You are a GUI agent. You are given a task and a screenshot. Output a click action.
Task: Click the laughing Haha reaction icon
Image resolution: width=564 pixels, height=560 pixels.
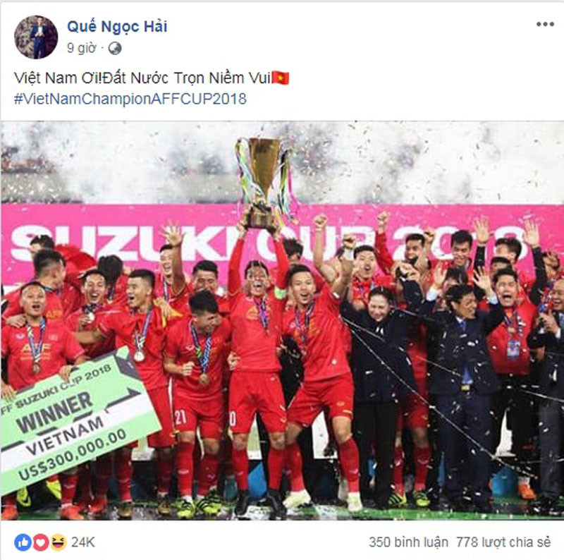coord(59,542)
